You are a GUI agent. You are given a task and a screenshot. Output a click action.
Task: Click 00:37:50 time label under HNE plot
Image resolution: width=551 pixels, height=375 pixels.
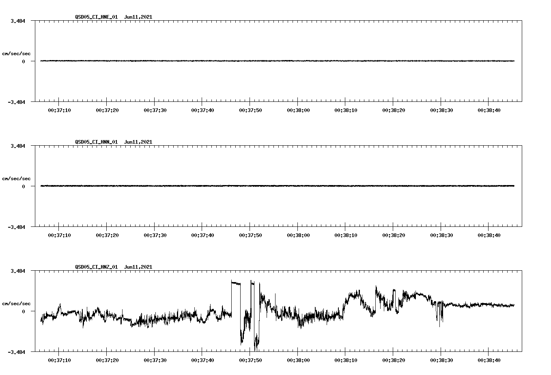tap(250, 110)
